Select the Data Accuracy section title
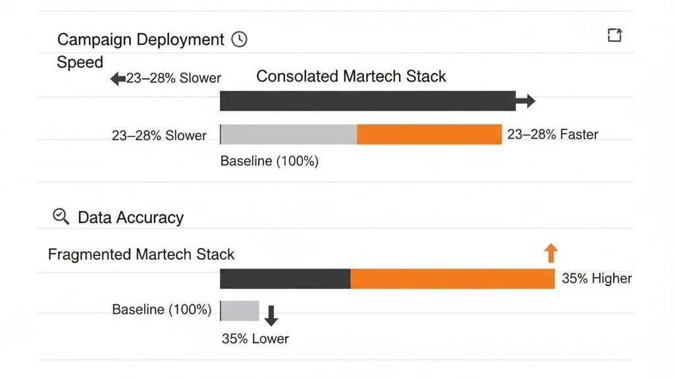This screenshot has width=674, height=379. click(130, 218)
